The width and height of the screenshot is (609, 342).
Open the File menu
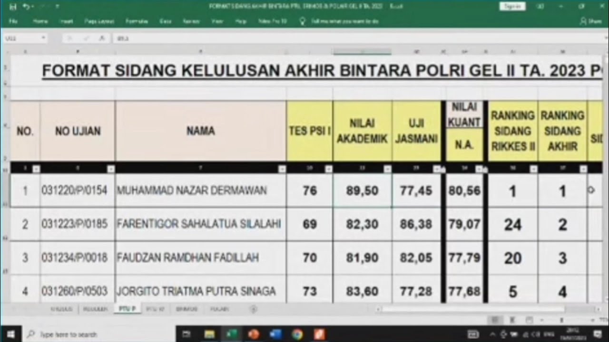pos(13,21)
